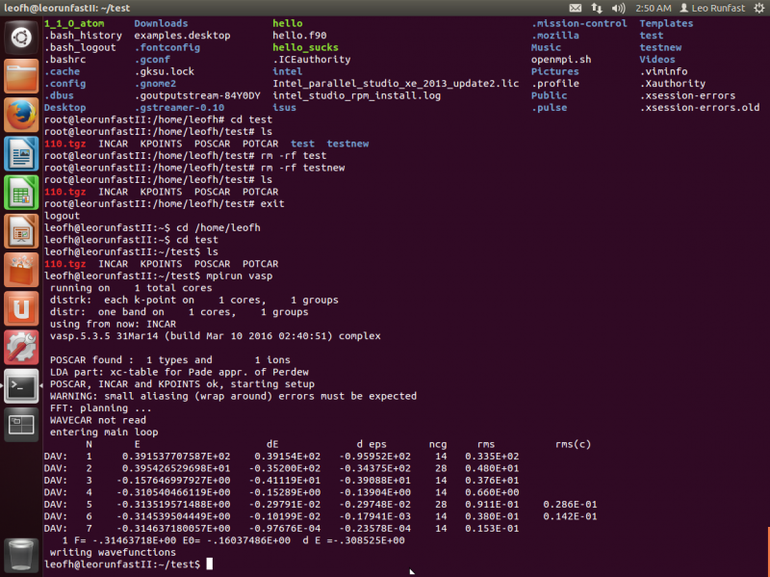Click 'intel_studio_rpm_install.log' file name
Screen dimensions: 770x577
pyautogui.click(x=356, y=95)
